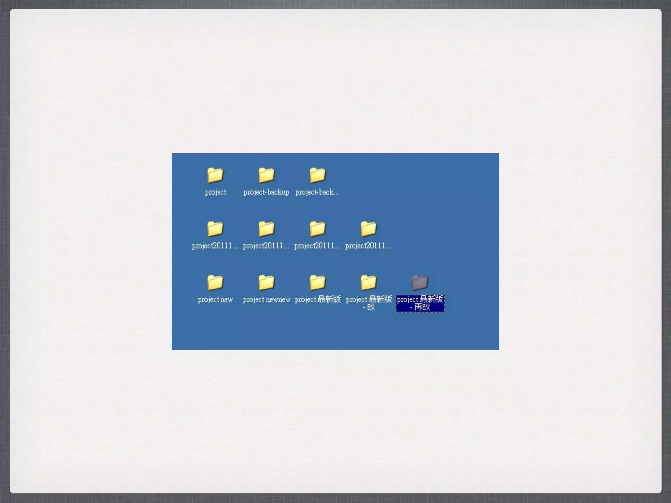Click the truncated project-back... folder icon
Screen dimensions: 671x503
(x=317, y=175)
